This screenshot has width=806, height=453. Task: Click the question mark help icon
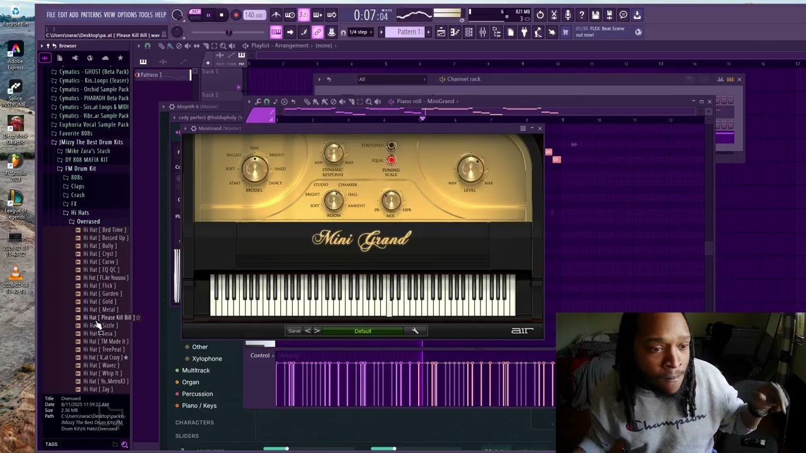coord(582,14)
